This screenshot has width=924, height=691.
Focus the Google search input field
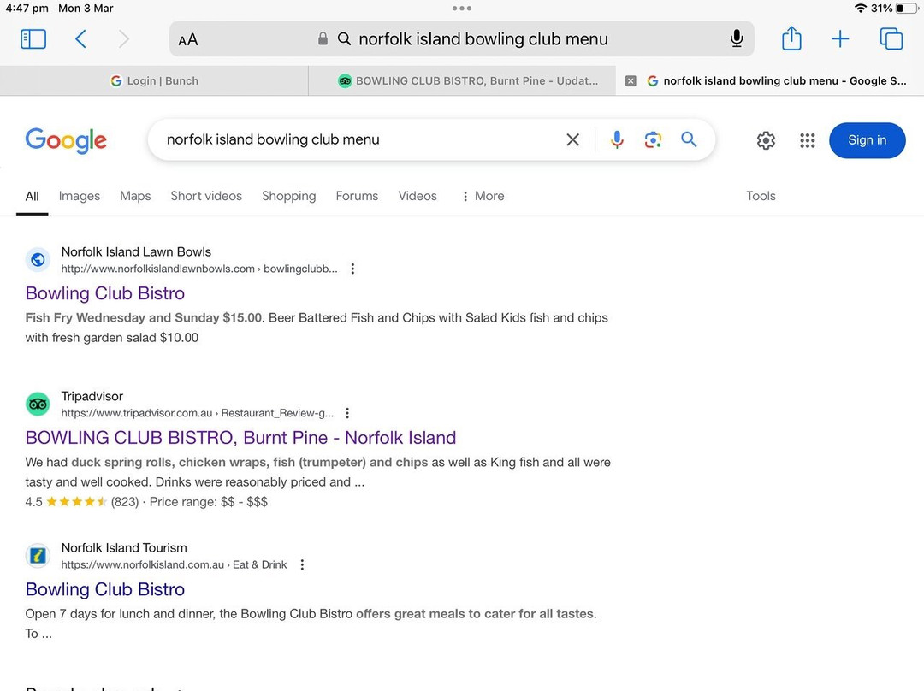(x=359, y=139)
